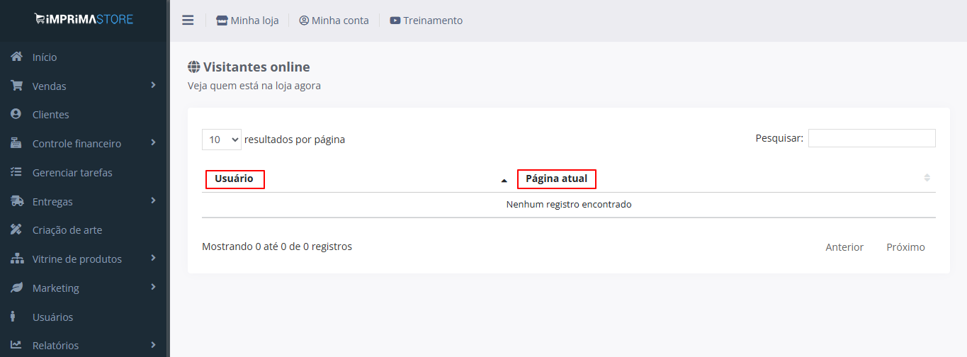Screen dimensions: 967x357
Task: Click the Gerenciar tarefas checklist icon
Action: coord(16,172)
